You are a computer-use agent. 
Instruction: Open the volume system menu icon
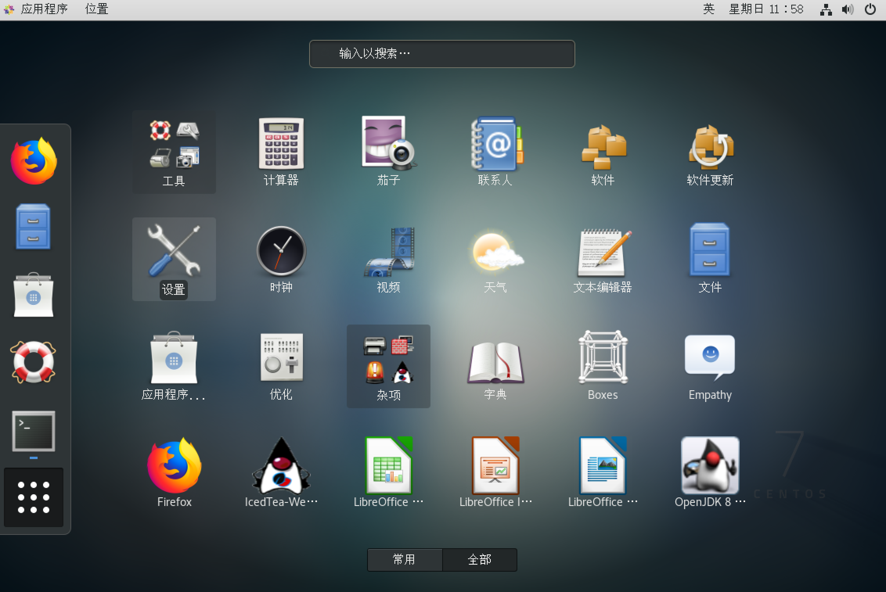(x=847, y=9)
